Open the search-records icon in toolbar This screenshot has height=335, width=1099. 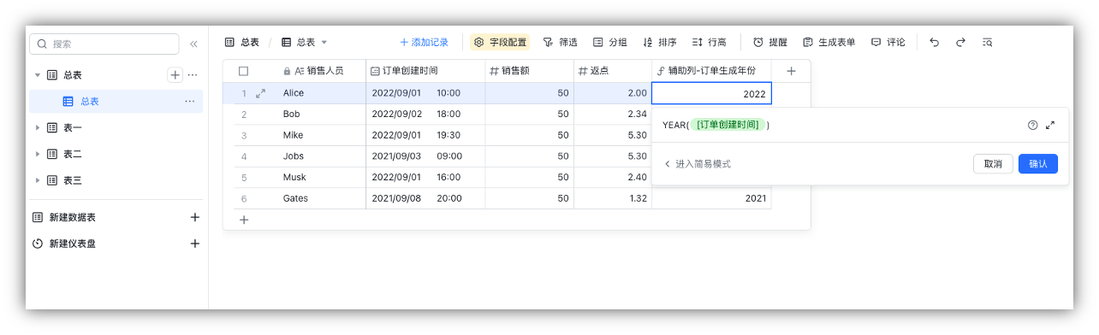coord(987,42)
